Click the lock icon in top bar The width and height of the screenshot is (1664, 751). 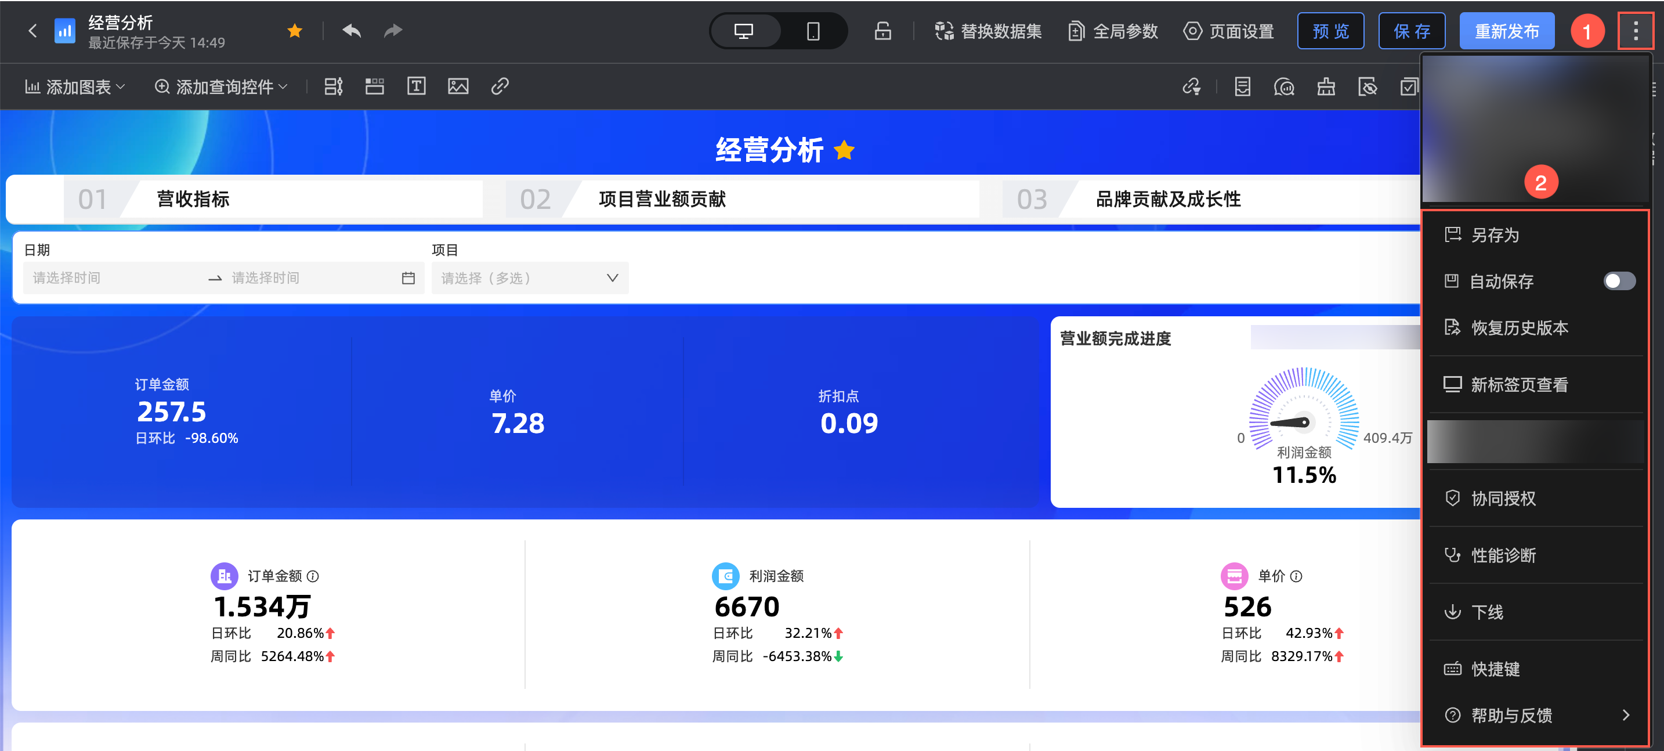(x=882, y=31)
